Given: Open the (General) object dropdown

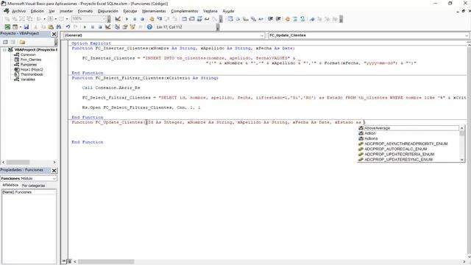Looking at the screenshot, I should click(x=262, y=35).
